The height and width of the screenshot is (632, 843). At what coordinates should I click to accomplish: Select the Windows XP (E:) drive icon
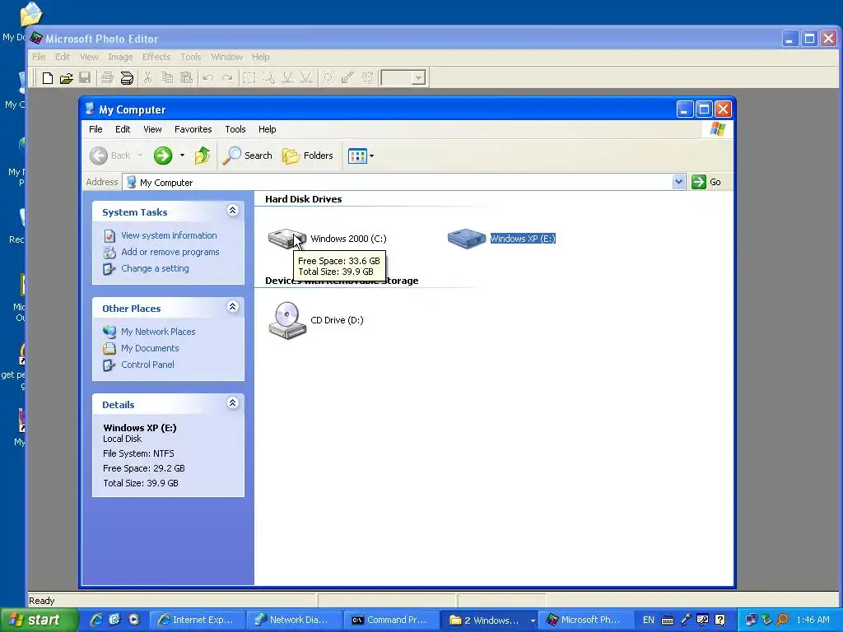pos(467,238)
